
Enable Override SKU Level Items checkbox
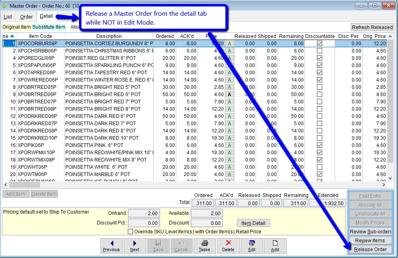click(x=130, y=232)
